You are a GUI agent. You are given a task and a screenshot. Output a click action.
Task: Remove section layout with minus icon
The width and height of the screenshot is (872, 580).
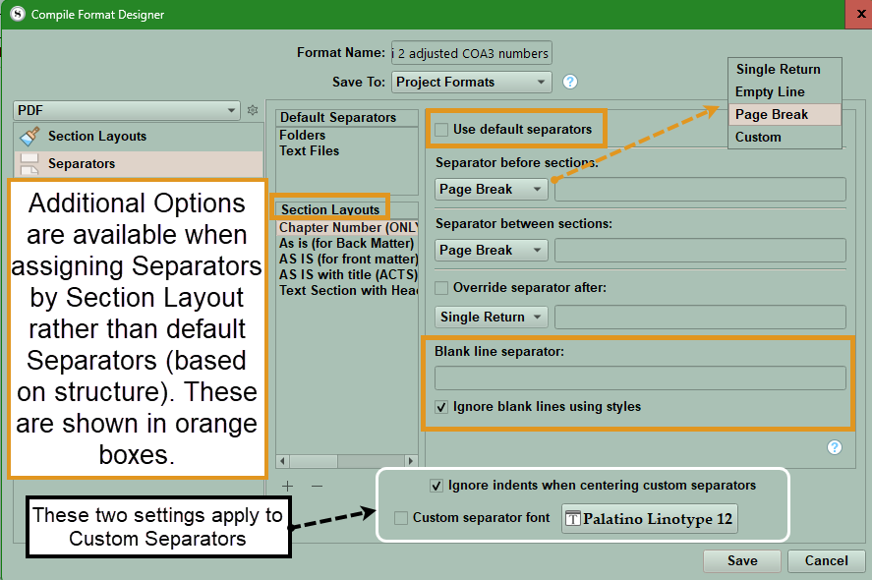coord(317,486)
